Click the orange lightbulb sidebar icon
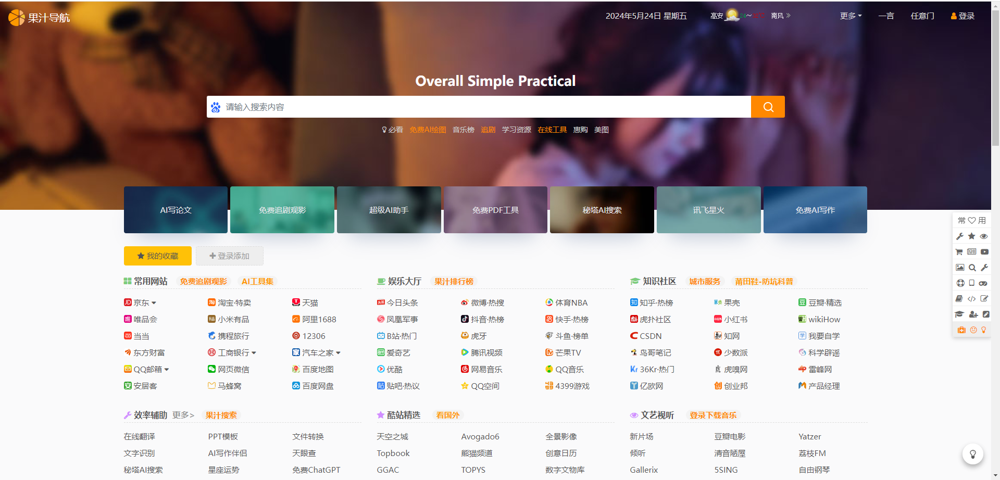Screen dimensions: 1000x480 coord(984,330)
